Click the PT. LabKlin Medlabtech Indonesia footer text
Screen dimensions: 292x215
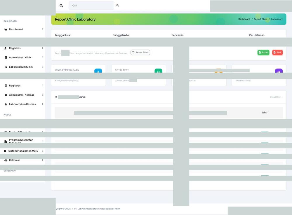tap(92, 209)
